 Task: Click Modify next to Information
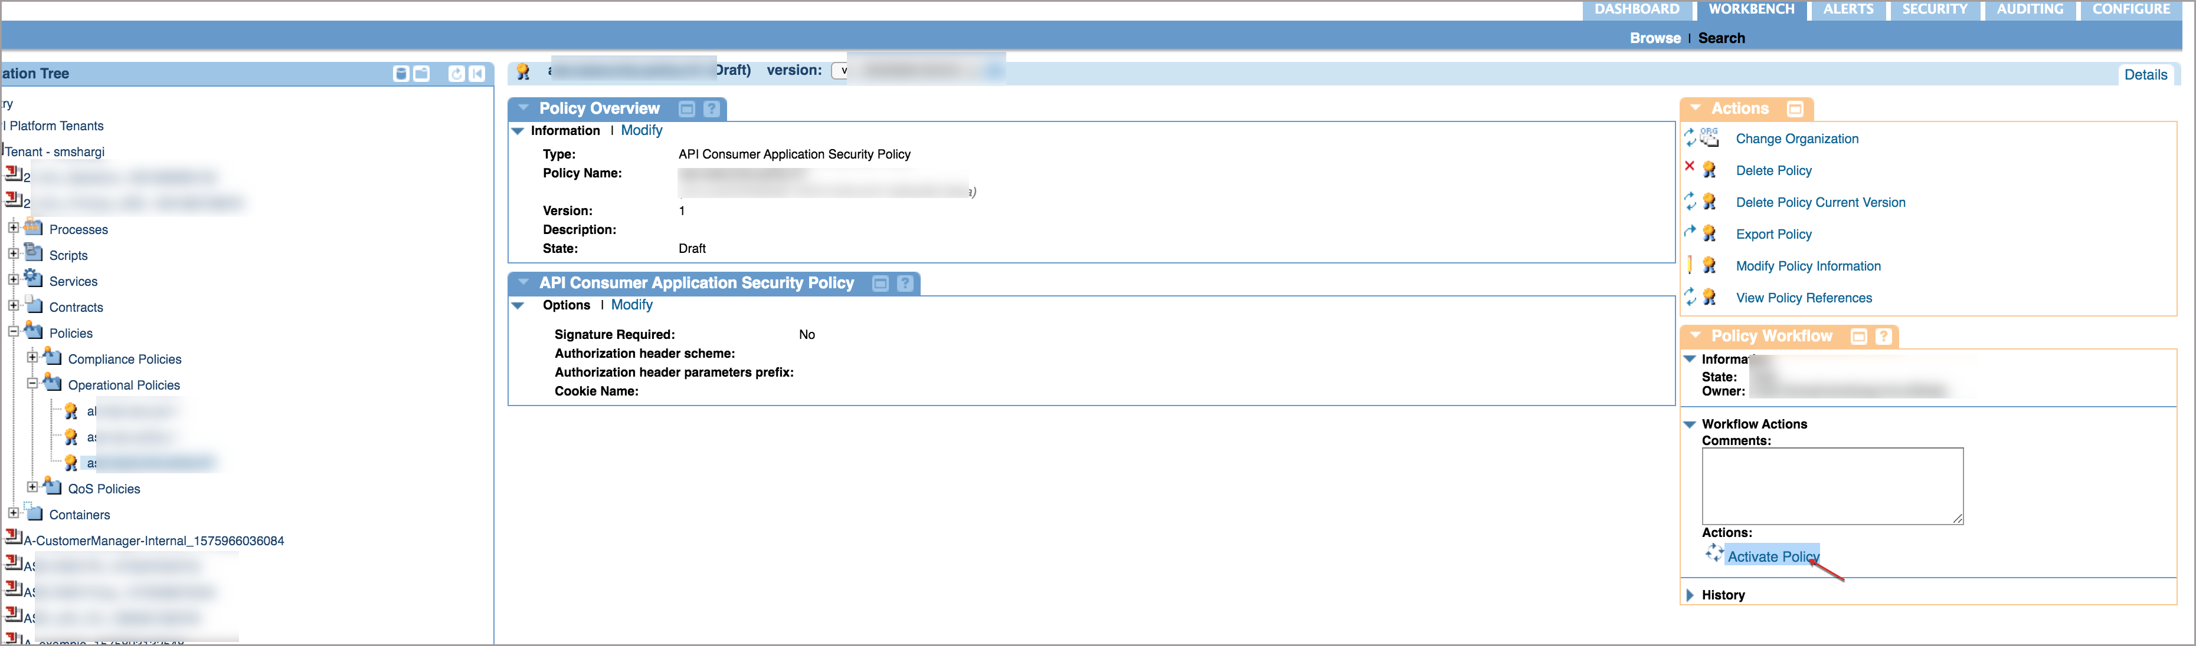tap(641, 130)
